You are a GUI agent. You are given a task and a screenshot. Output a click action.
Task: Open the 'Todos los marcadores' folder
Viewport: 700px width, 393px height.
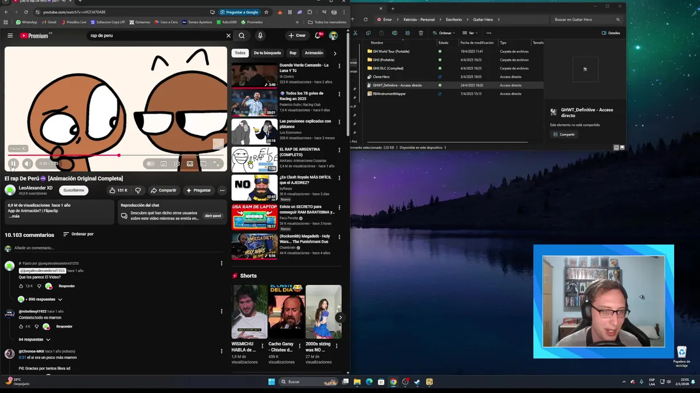327,22
